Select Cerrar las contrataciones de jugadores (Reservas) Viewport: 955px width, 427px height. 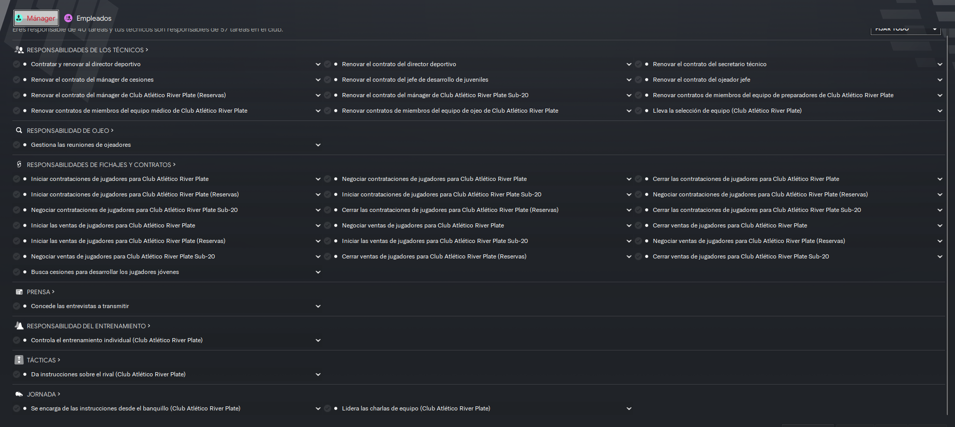point(450,210)
